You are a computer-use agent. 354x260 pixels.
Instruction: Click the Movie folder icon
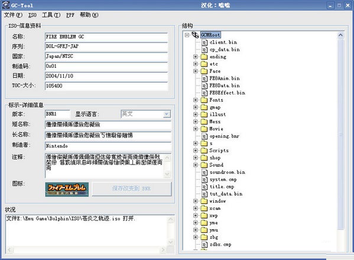point(204,129)
